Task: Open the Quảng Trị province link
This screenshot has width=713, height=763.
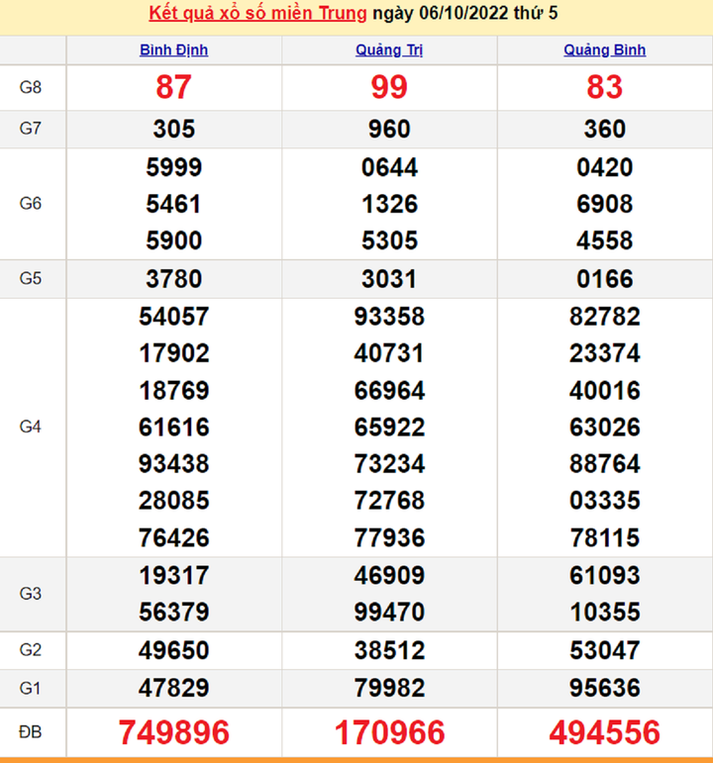Action: click(389, 50)
